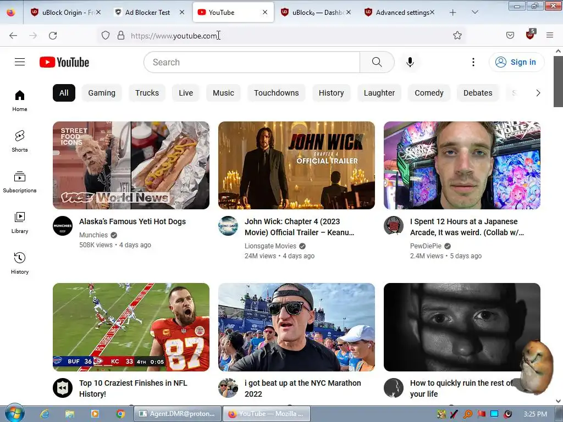The height and width of the screenshot is (422, 563).
Task: Open Subscriptions in the sidebar
Action: [x=20, y=182]
